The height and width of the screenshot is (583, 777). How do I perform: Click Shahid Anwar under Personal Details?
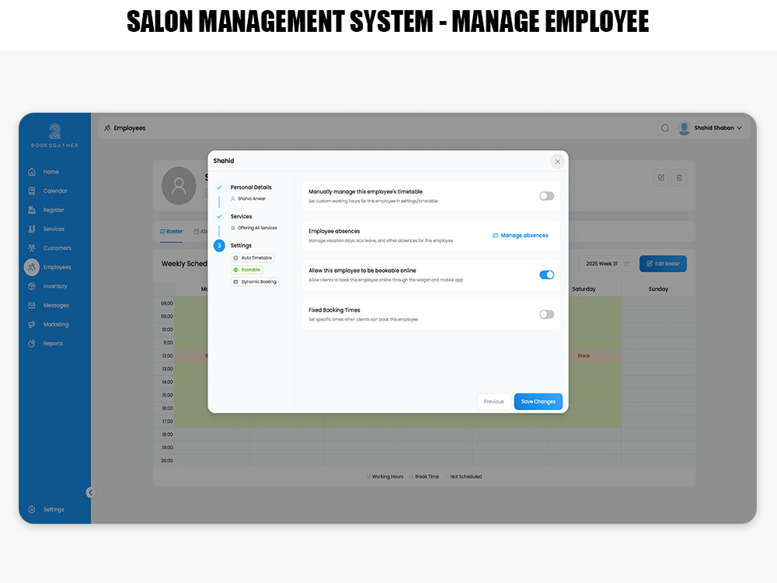coord(251,199)
